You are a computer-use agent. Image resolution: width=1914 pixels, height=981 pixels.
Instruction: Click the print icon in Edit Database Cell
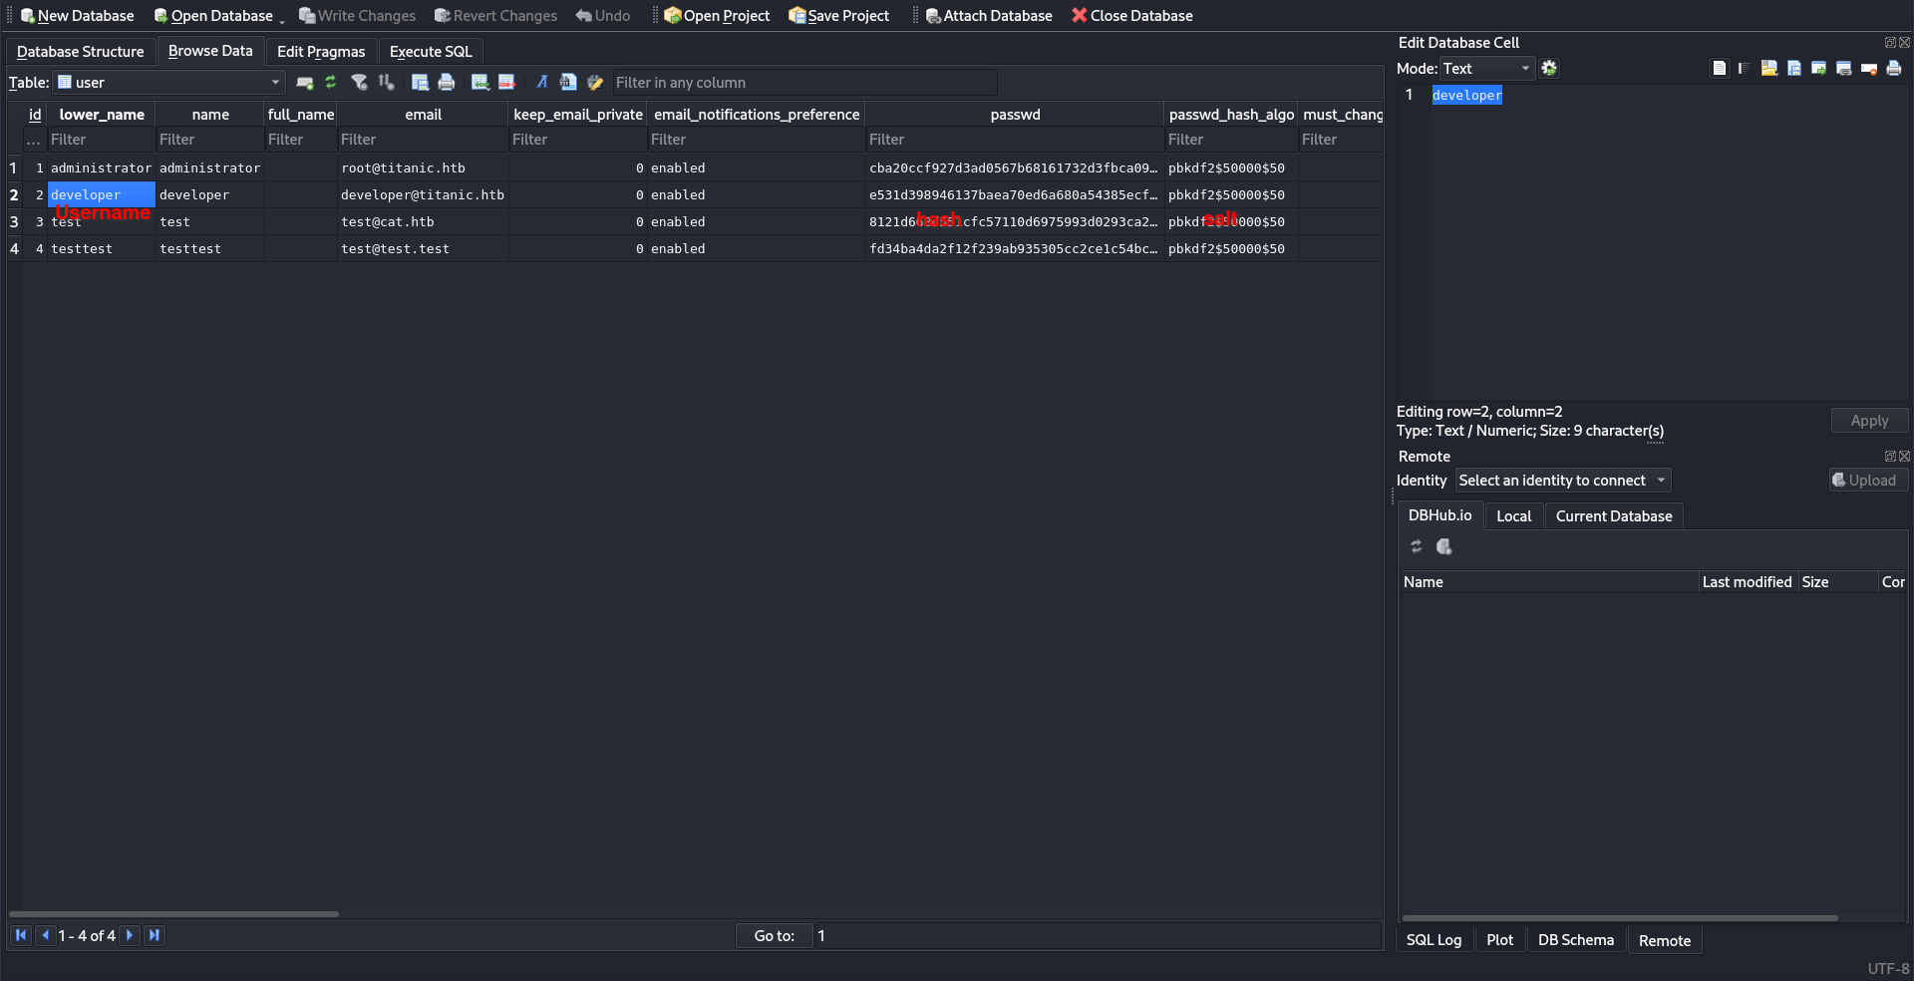1894,69
